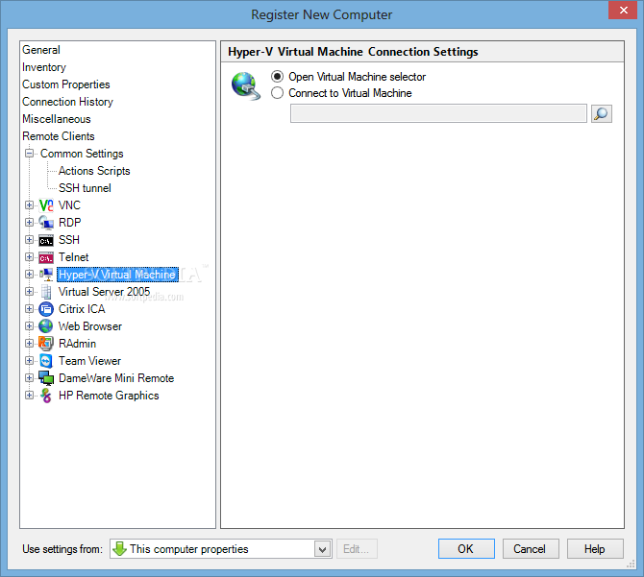Click the Telnet terminal icon

click(46, 257)
